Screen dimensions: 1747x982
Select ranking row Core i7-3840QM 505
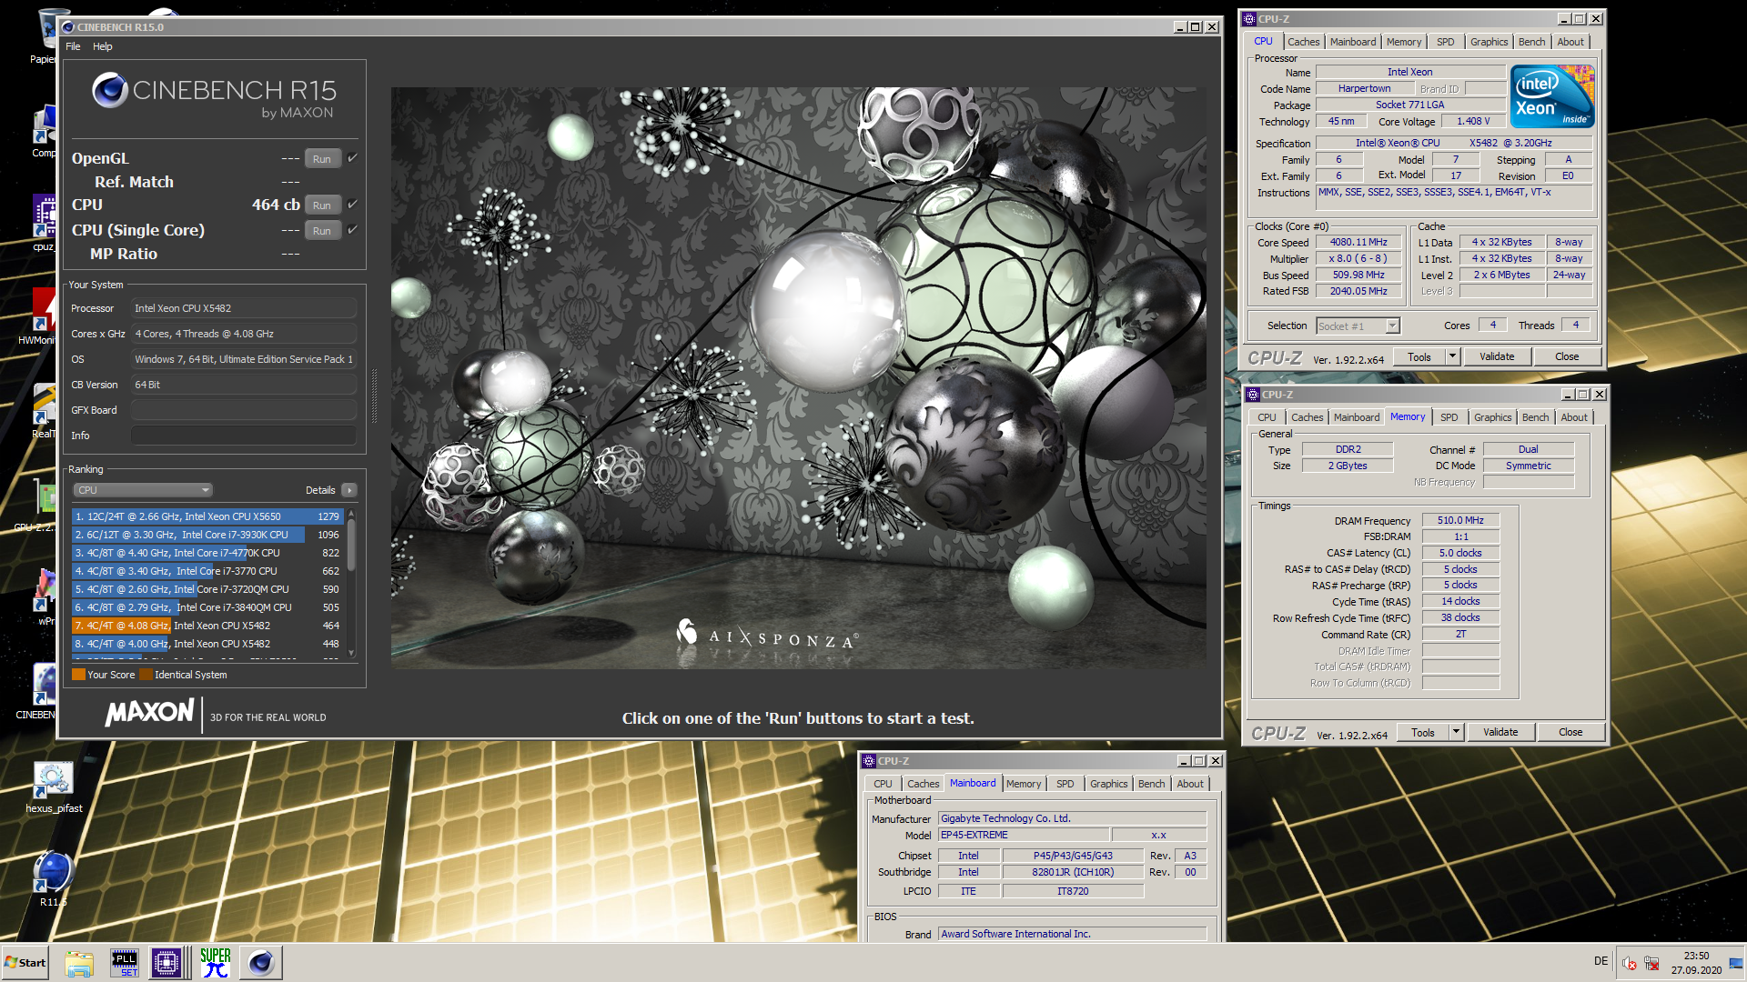(x=207, y=607)
